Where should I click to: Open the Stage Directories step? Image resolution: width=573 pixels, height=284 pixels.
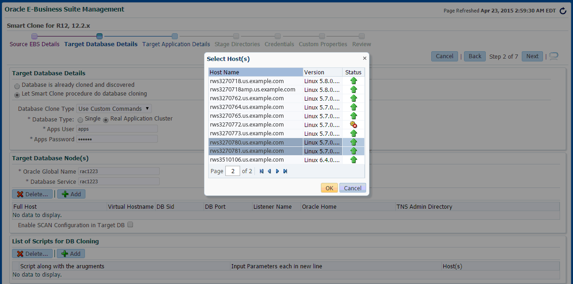(237, 44)
